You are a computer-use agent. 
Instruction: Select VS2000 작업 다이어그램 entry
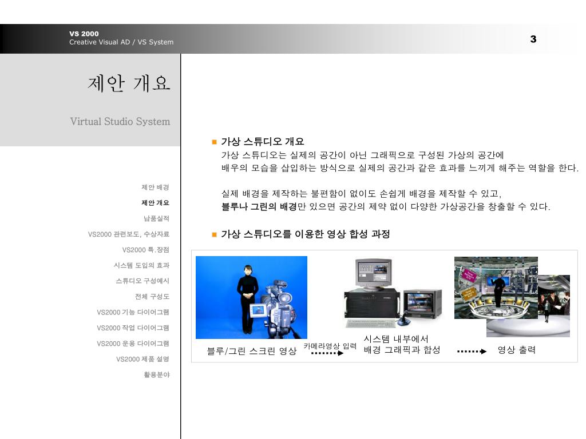(x=133, y=328)
